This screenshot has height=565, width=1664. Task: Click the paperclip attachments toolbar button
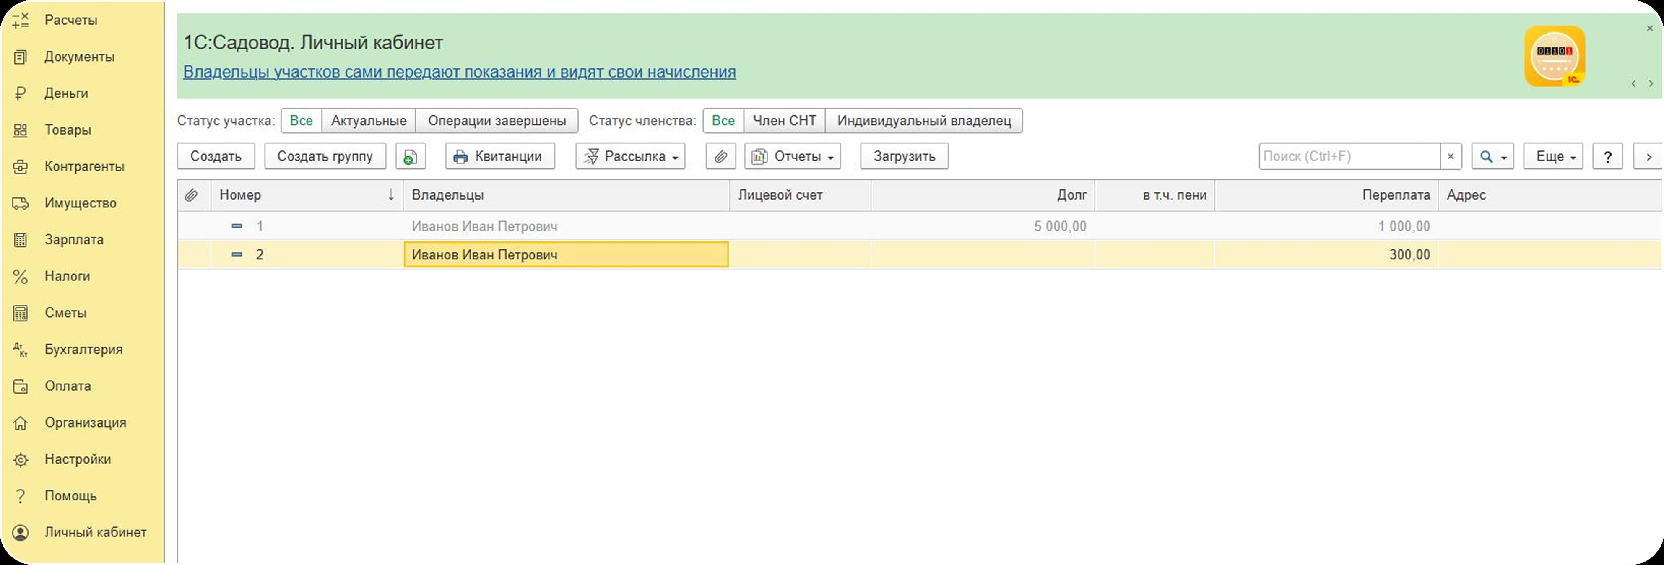tap(720, 156)
